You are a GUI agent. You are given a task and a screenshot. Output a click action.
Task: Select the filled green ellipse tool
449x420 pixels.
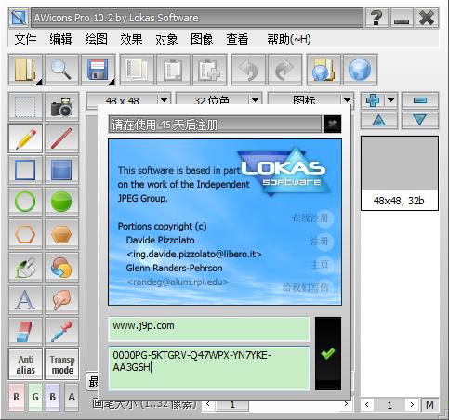pos(61,202)
